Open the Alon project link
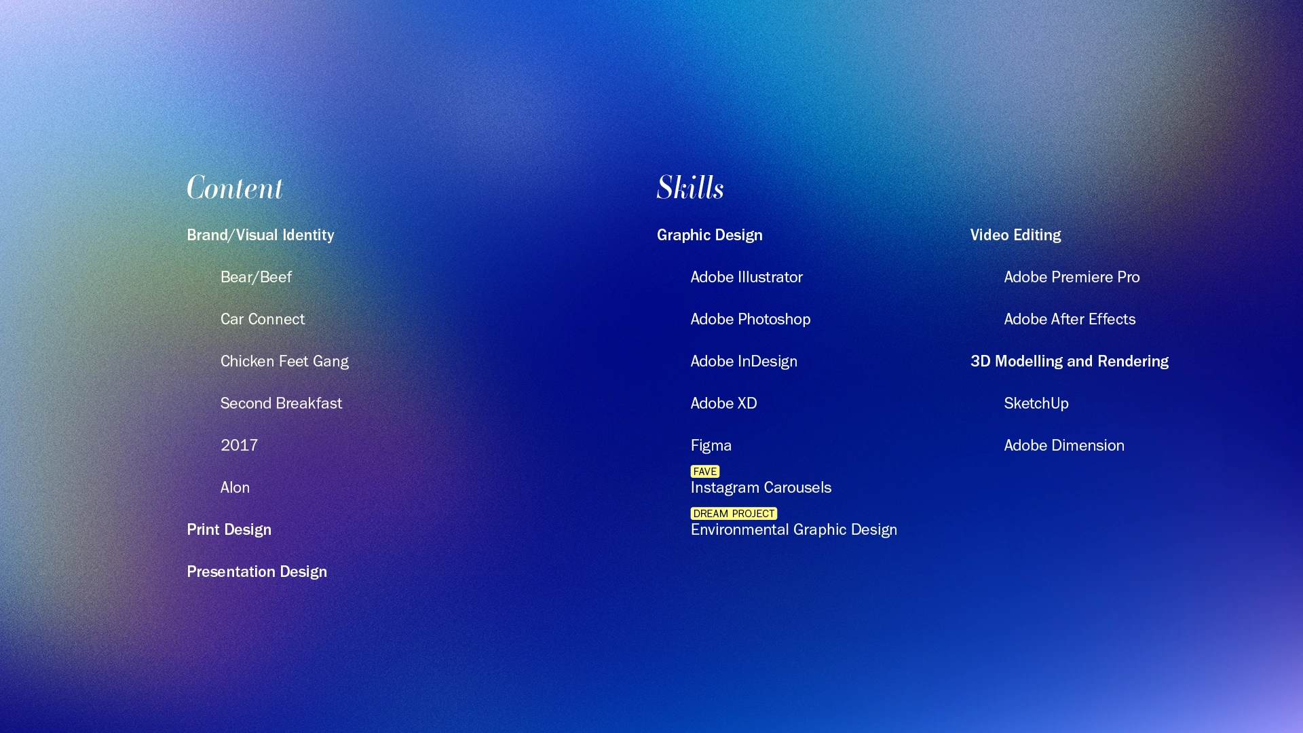The width and height of the screenshot is (1303, 733). (235, 487)
